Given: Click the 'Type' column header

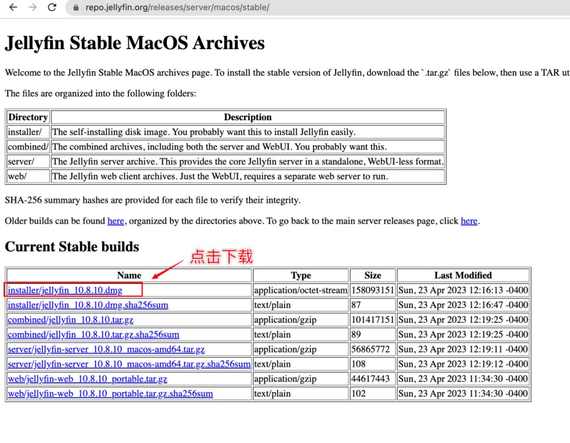Looking at the screenshot, I should pos(301,275).
